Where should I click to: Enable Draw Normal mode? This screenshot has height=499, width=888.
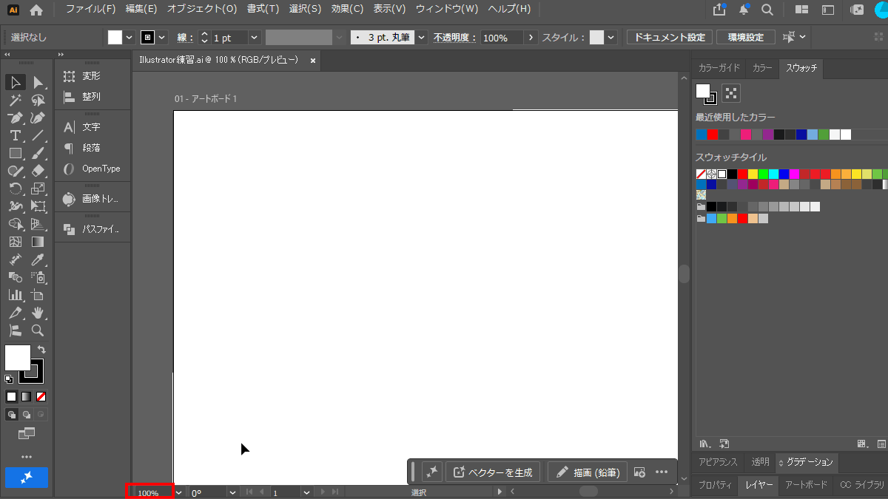(12, 415)
